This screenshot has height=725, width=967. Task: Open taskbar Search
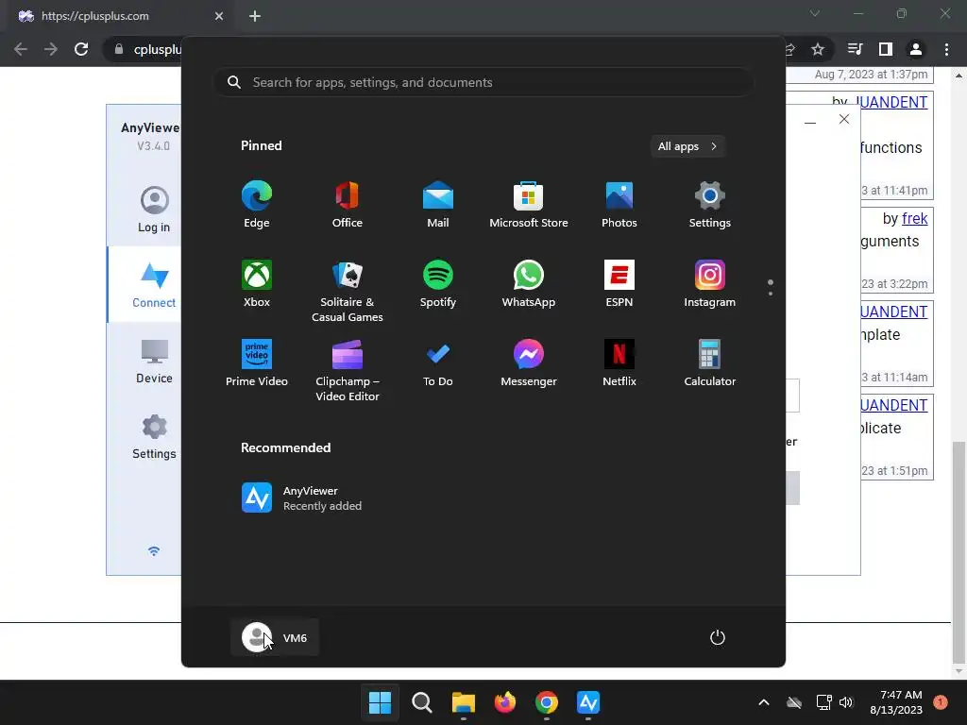[x=422, y=702]
